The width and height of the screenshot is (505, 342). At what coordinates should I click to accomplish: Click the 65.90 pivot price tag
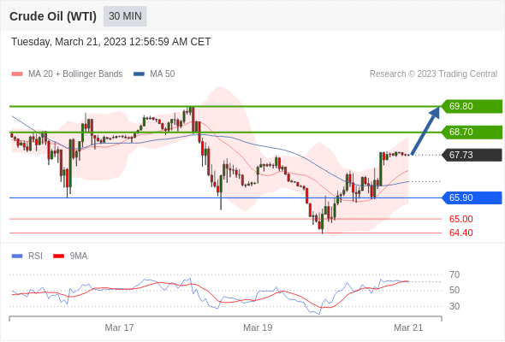[x=471, y=198]
